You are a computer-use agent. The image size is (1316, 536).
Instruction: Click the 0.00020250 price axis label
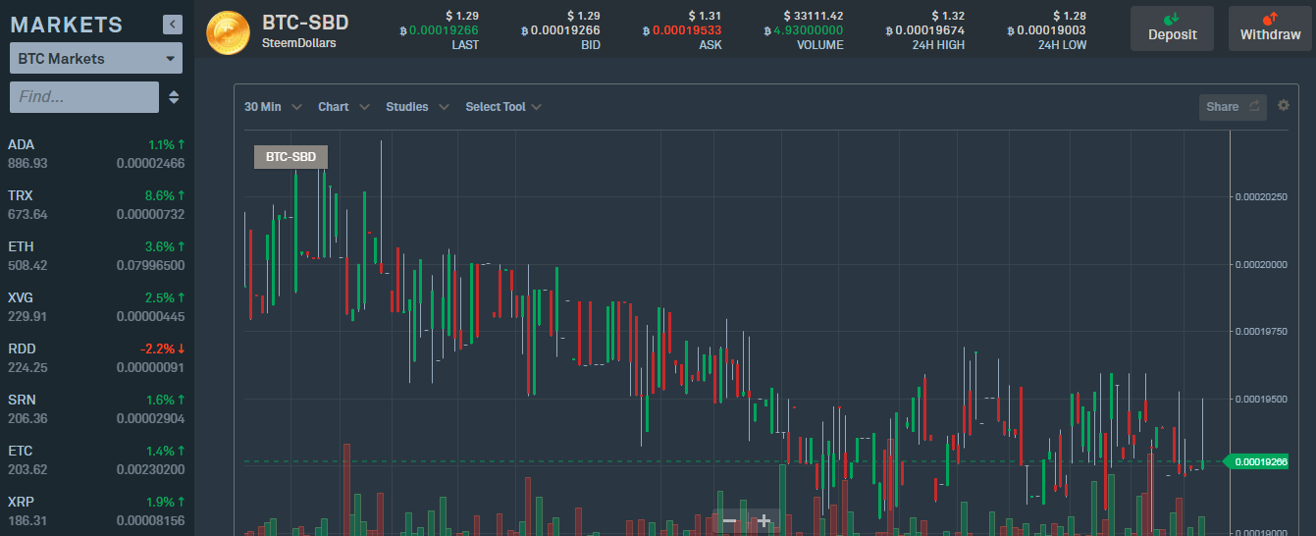click(x=1261, y=197)
